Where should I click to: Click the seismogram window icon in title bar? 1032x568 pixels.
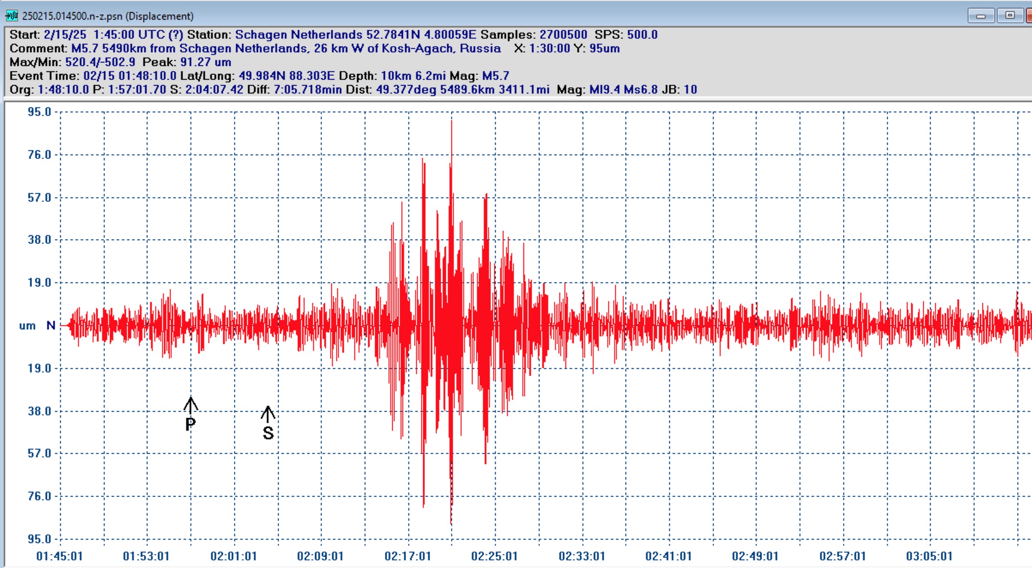coord(12,16)
